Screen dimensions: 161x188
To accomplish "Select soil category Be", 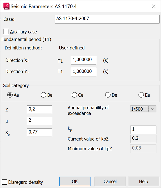I will pos(43,95).
